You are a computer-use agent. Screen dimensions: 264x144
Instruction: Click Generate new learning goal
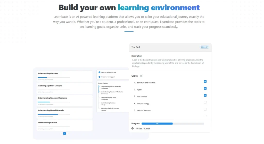[x=109, y=72]
